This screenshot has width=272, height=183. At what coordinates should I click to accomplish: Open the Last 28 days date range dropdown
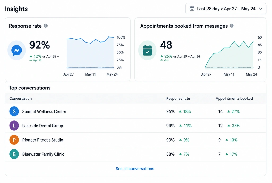click(226, 9)
